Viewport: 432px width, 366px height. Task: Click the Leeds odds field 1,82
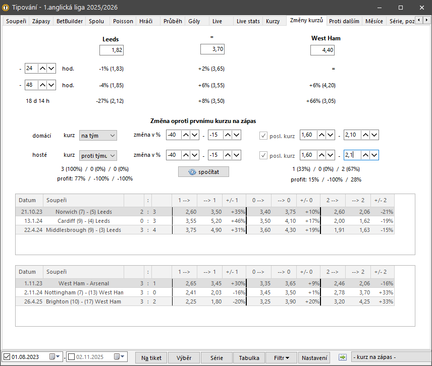(x=112, y=50)
